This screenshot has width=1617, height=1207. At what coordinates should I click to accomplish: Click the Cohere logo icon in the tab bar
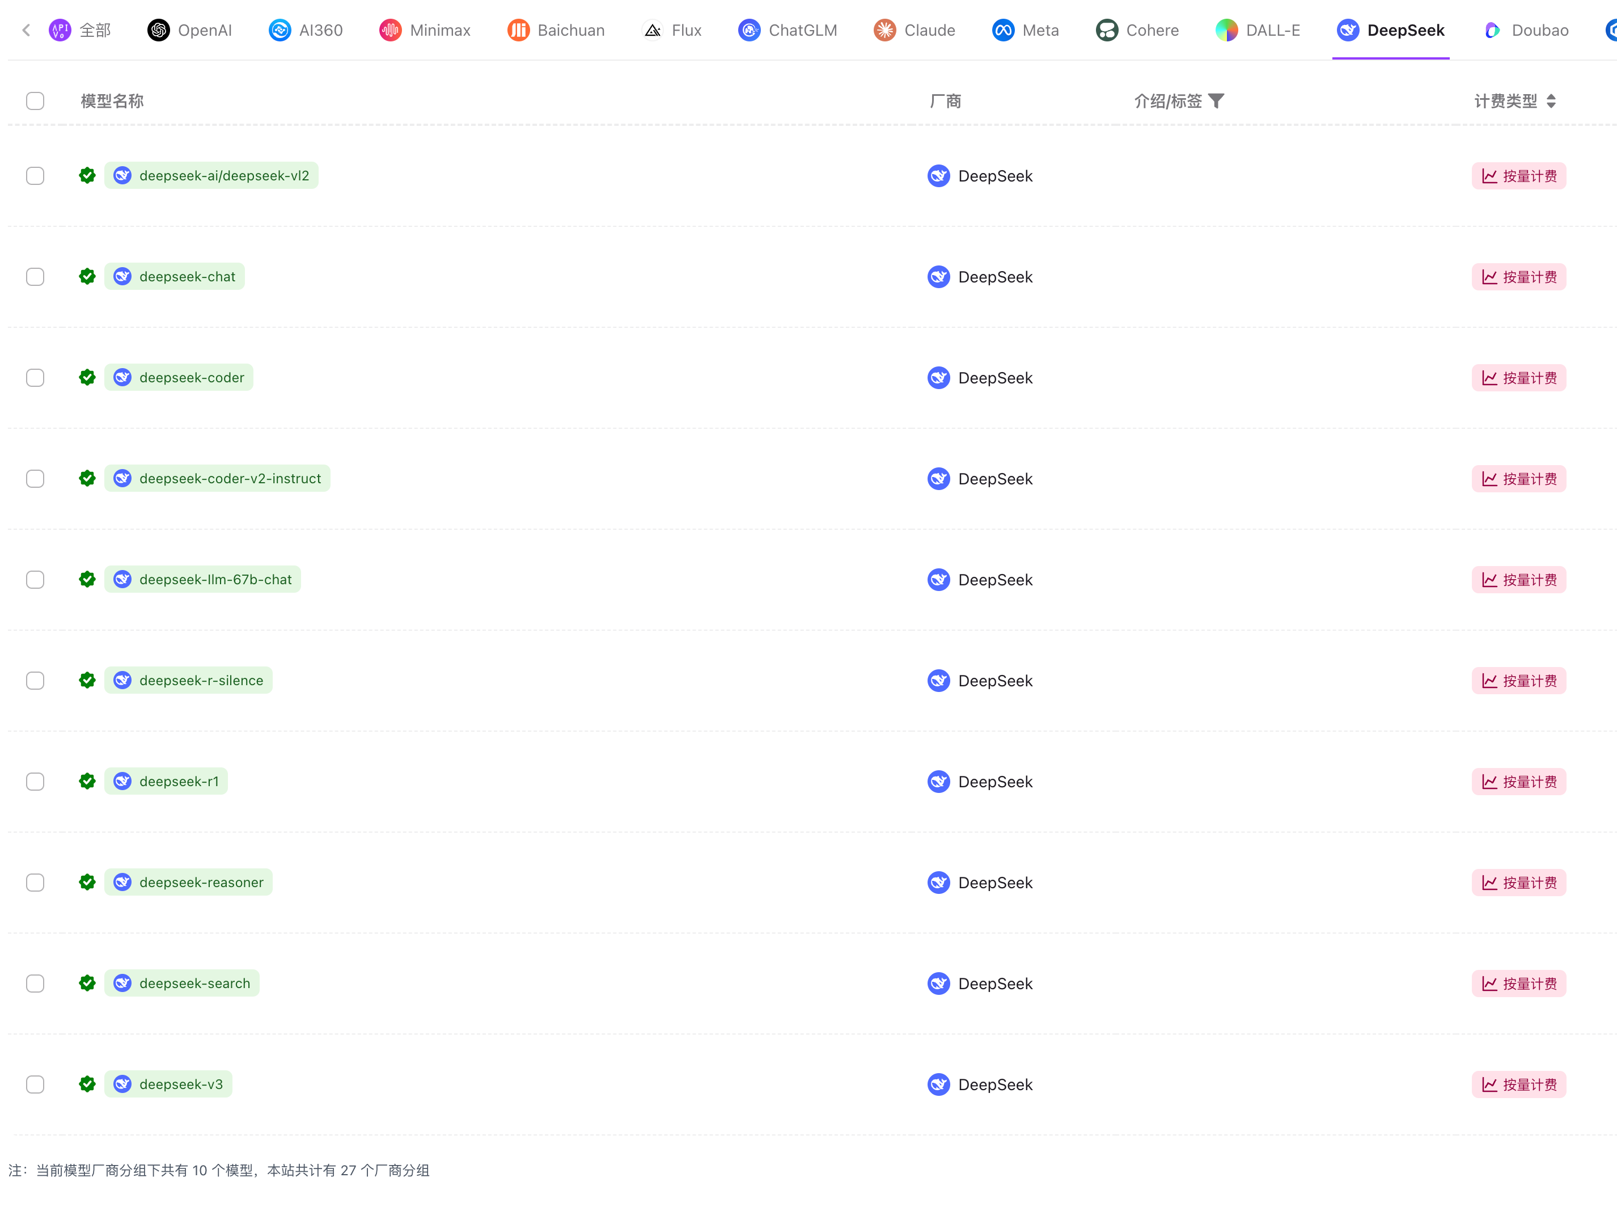tap(1107, 30)
